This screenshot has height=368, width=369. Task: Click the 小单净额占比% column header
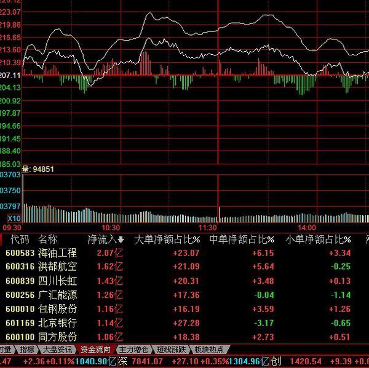pos(317,239)
